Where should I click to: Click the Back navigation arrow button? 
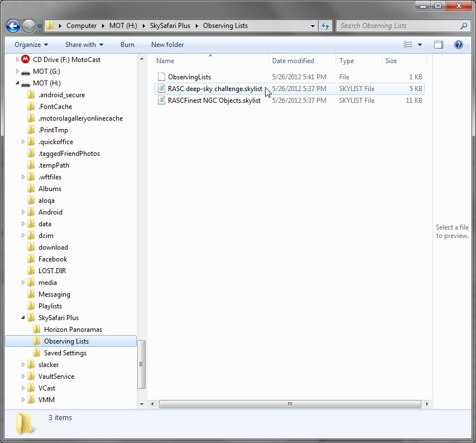13,26
